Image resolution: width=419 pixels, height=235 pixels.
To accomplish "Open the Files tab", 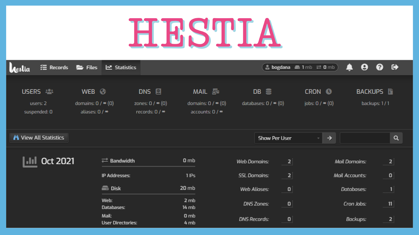I will pos(87,68).
